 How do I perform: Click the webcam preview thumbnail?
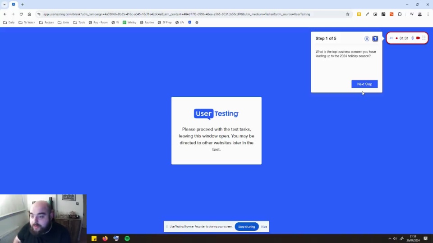tap(43, 219)
